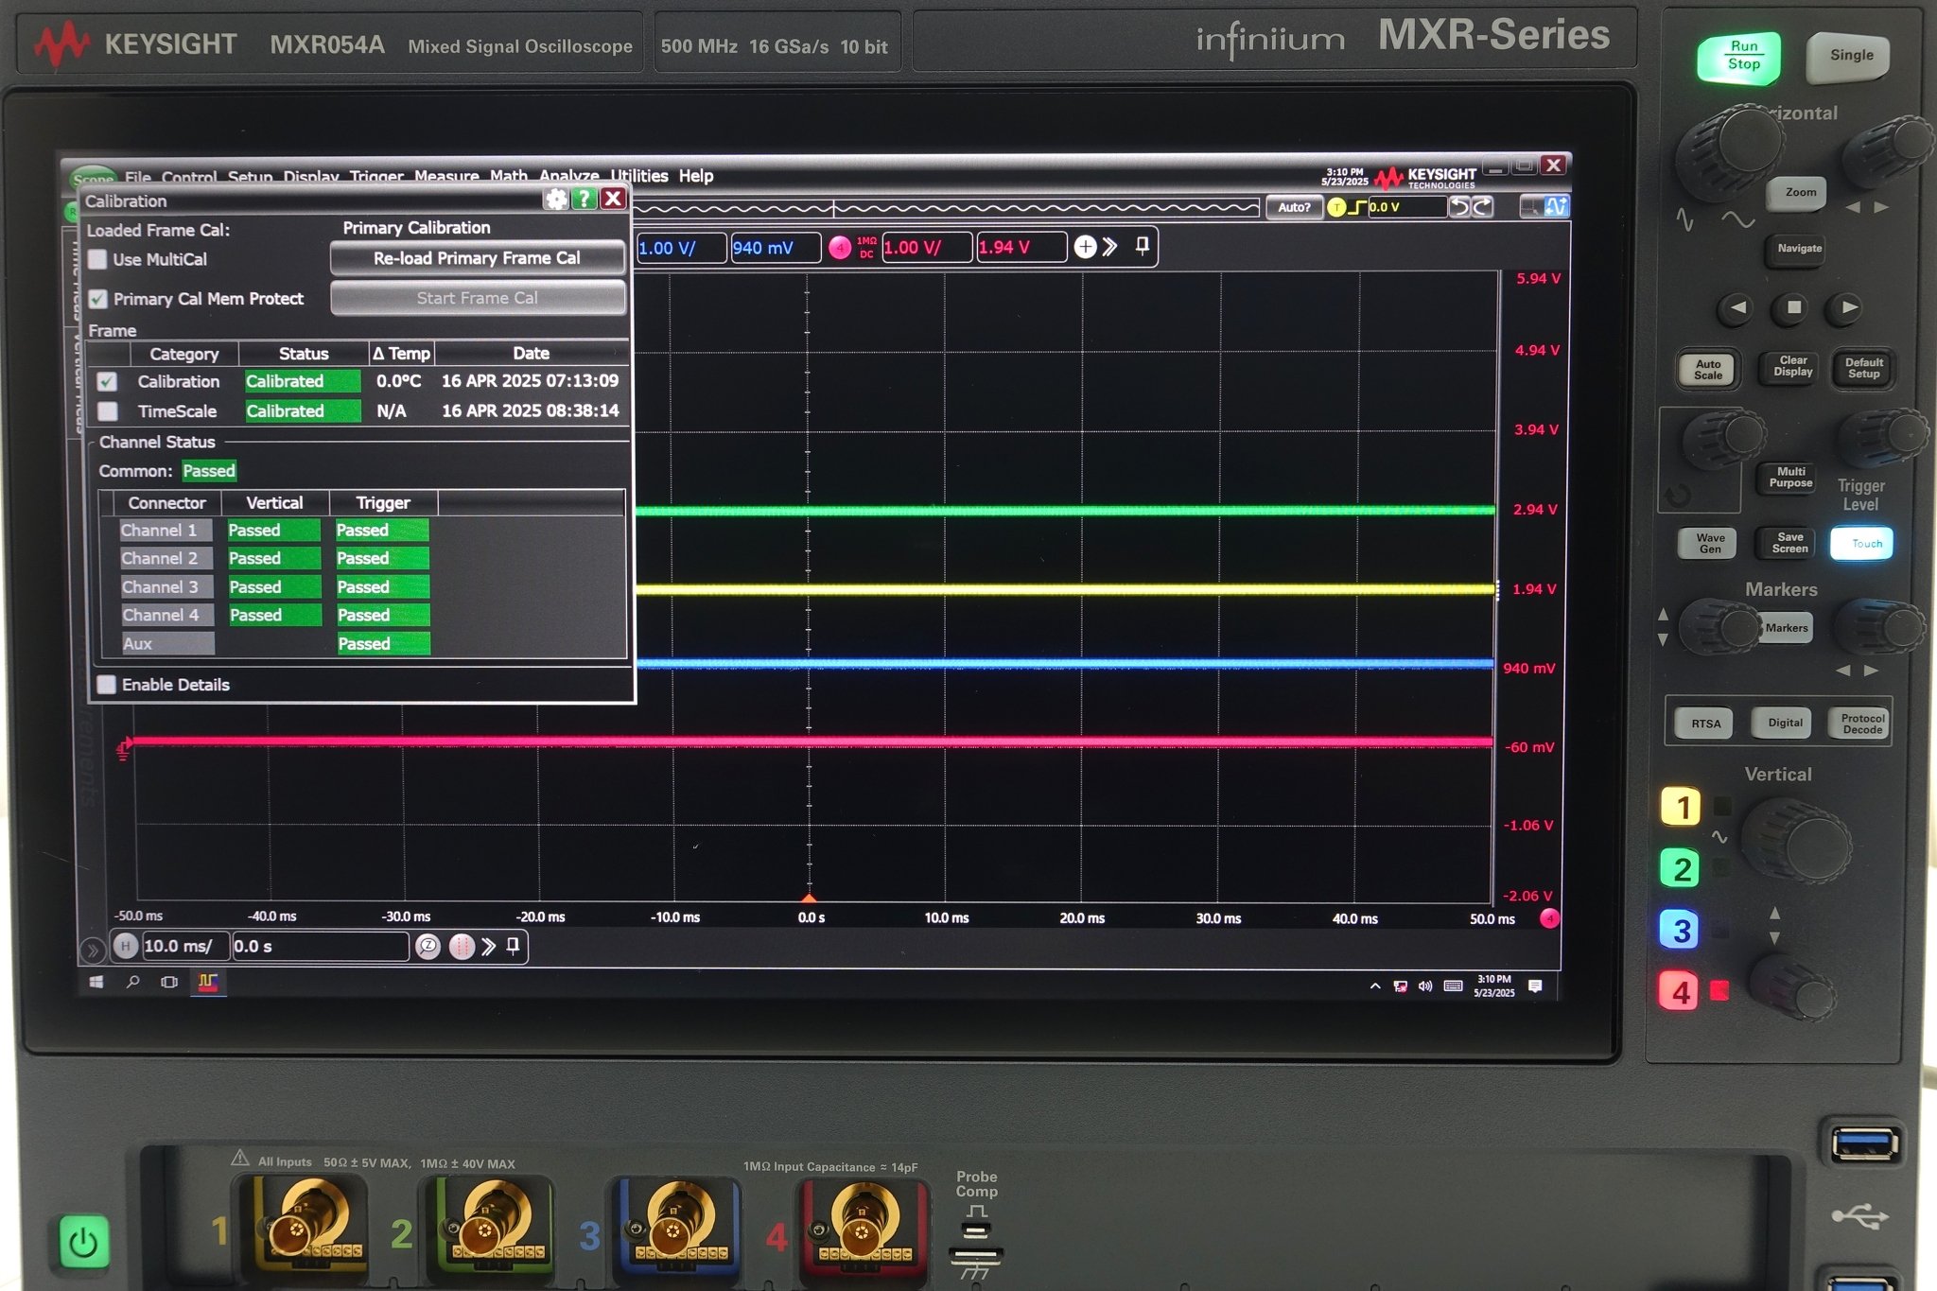Click Re-load Primary Frame Cal button
This screenshot has width=1937, height=1291.
click(478, 258)
